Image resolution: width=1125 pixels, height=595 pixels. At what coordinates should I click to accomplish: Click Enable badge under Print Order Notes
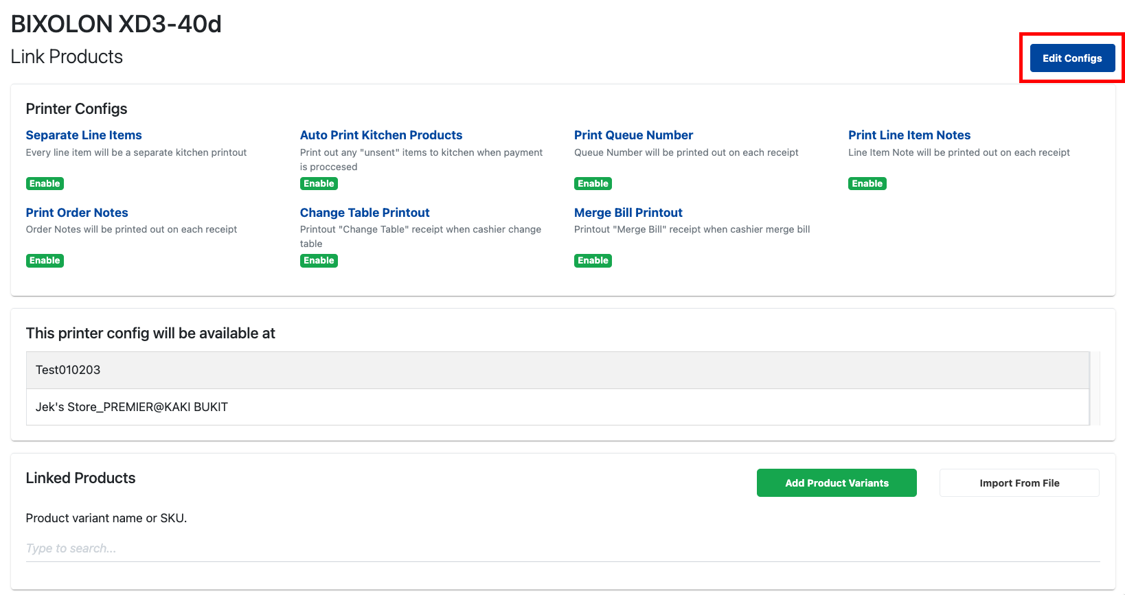pyautogui.click(x=45, y=261)
